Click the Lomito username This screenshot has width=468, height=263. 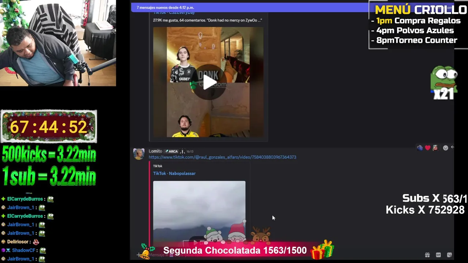[155, 151]
